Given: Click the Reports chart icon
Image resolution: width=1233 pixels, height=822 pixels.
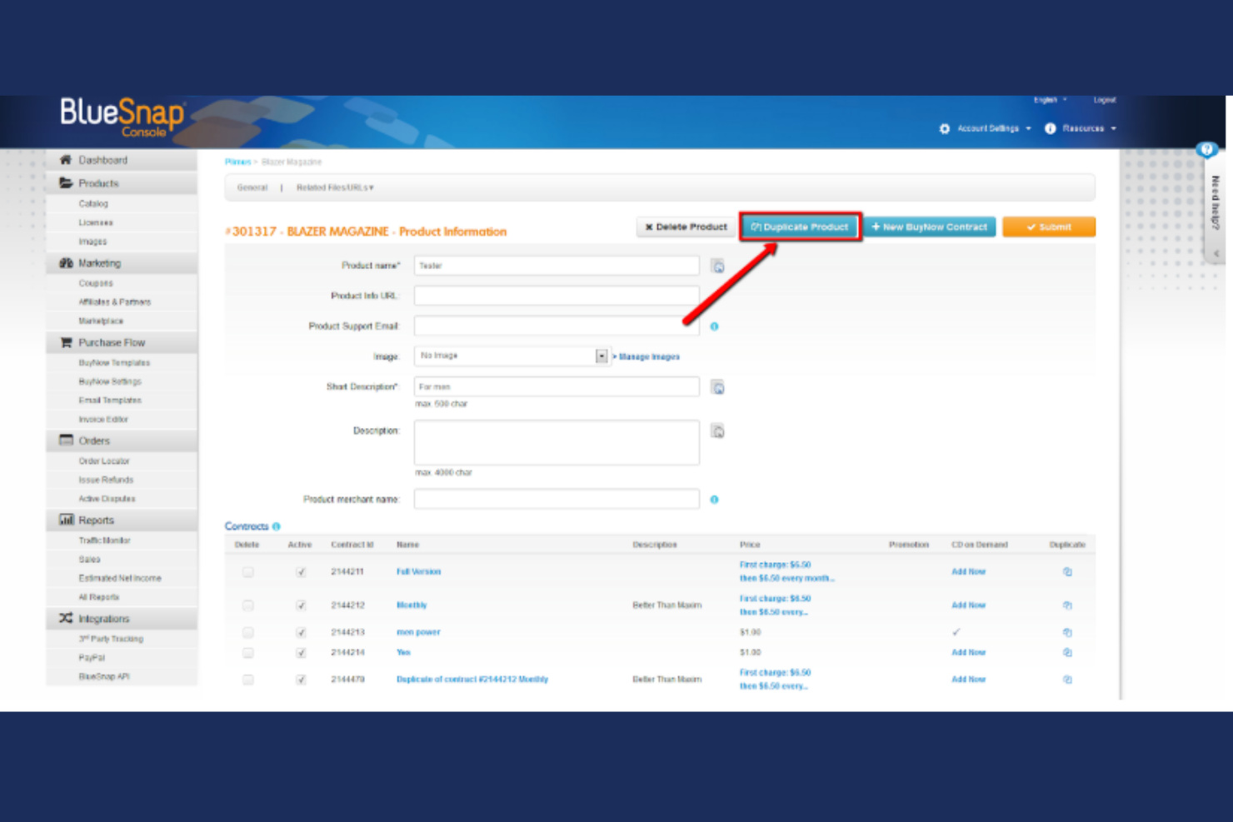Looking at the screenshot, I should tap(66, 520).
